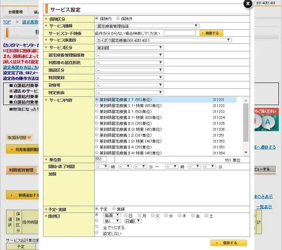The height and width of the screenshot is (250, 282).
Task: Expand the サービス事業所 dropdown
Action: coord(163,40)
